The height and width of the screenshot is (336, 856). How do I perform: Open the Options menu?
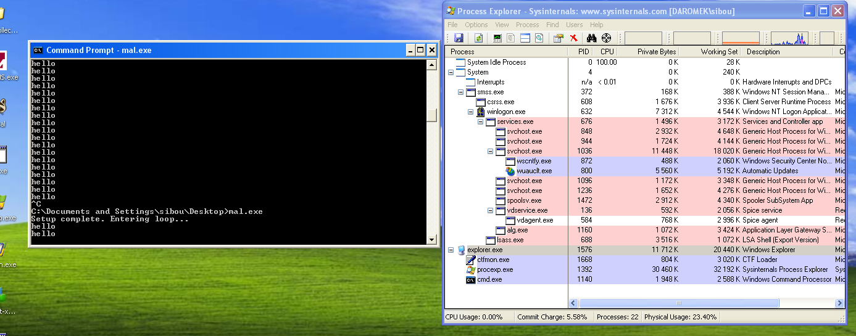[x=476, y=25]
